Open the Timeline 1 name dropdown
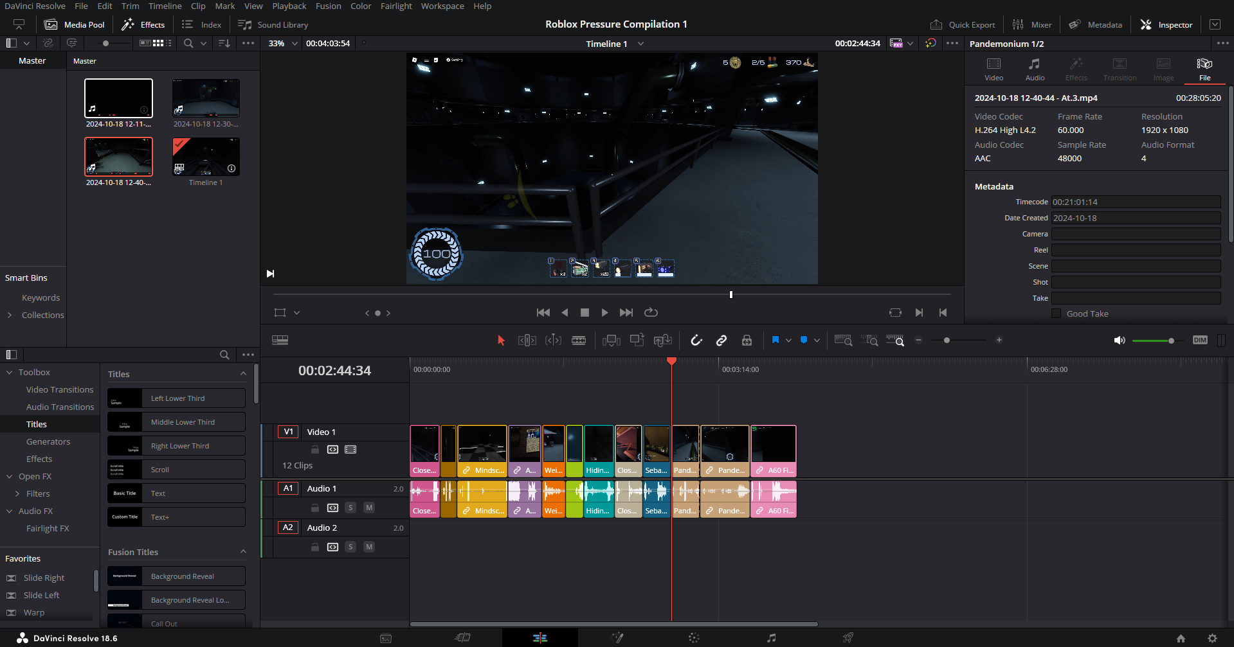Viewport: 1234px width, 647px height. pos(640,44)
